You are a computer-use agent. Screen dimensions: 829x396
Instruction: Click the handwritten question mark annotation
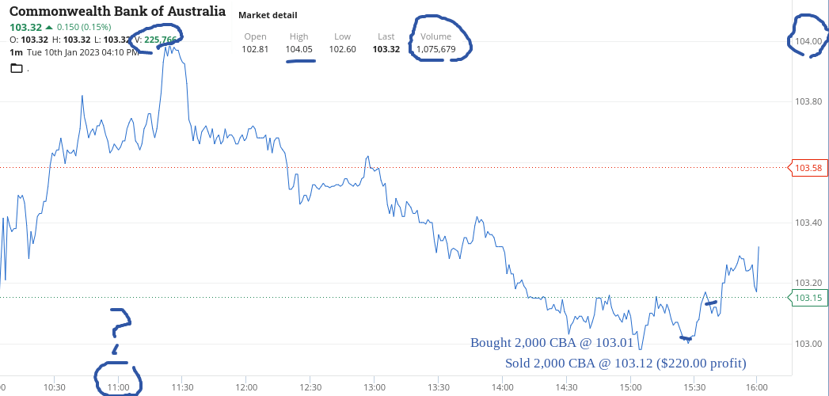pyautogui.click(x=121, y=329)
